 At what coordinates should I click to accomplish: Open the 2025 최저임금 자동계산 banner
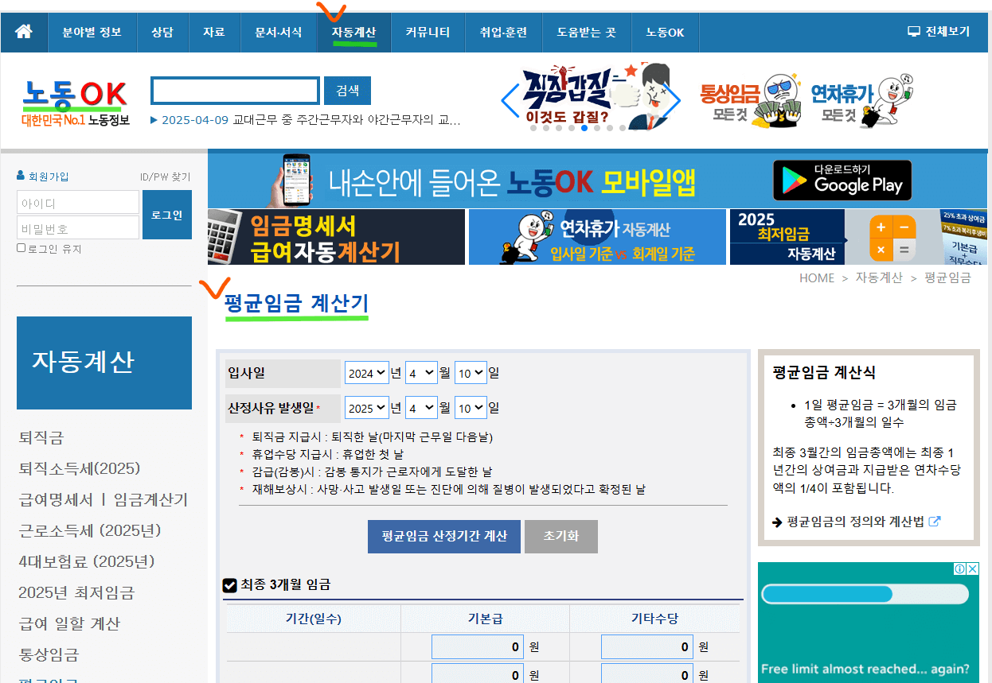[x=787, y=236]
